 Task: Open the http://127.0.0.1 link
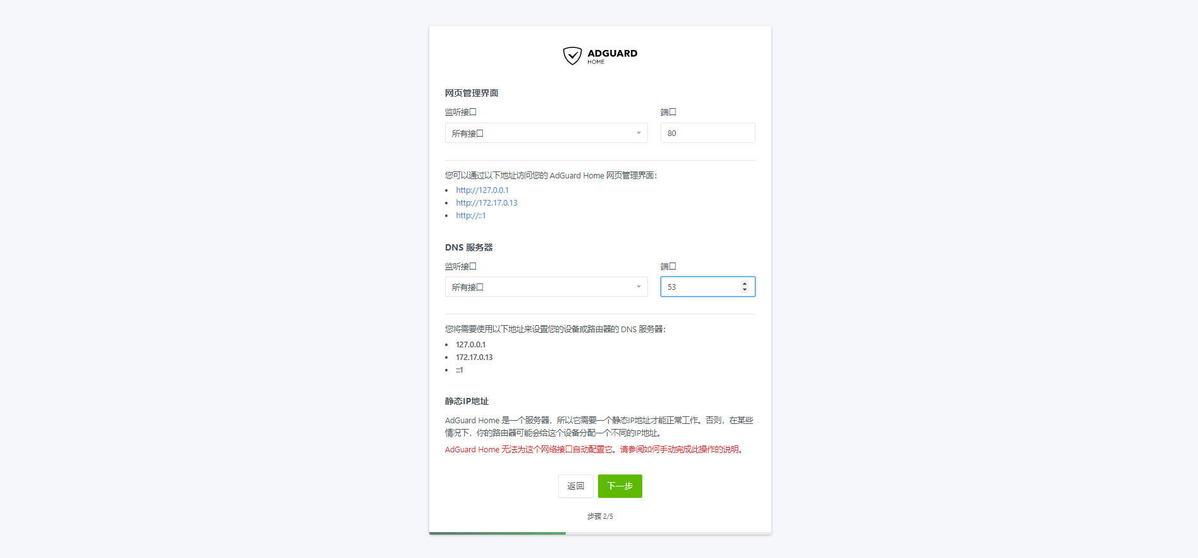(x=482, y=190)
